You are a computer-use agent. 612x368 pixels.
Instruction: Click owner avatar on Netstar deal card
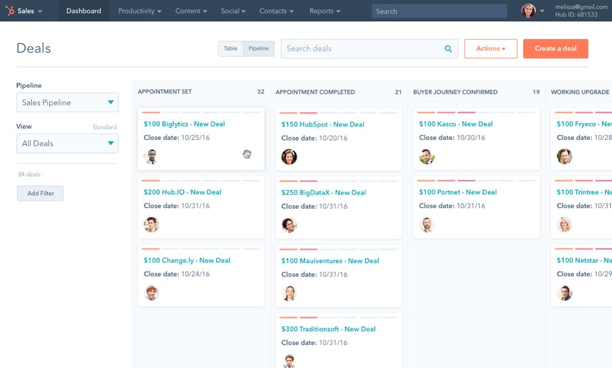point(565,293)
